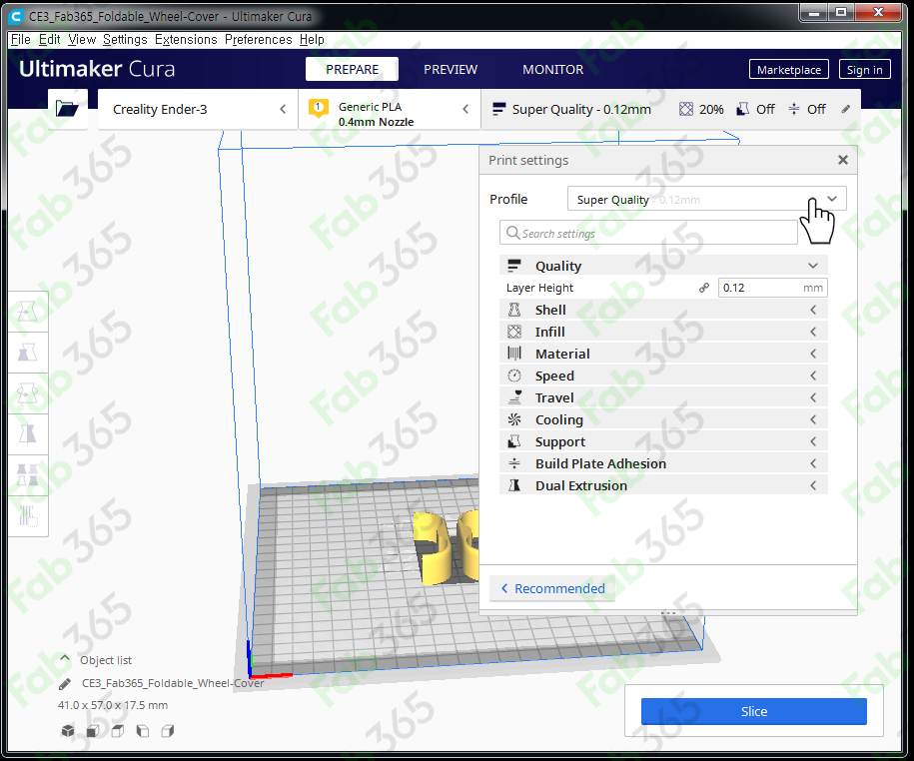Switch to the PREVIEW stage tab
Image resolution: width=914 pixels, height=761 pixels.
(451, 69)
